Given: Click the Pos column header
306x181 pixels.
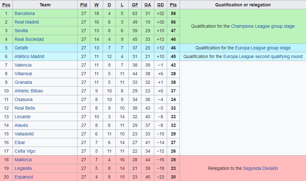Looking at the screenshot, I should (x=6, y=5).
